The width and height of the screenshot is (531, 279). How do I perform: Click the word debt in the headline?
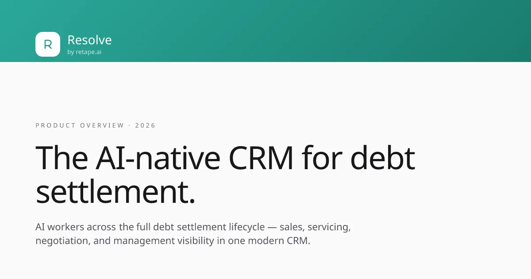382,157
